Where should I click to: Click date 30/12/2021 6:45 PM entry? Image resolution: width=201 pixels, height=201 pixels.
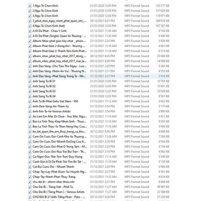102,56
